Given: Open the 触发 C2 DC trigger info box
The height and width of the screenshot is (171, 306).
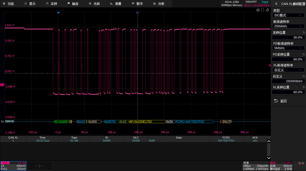Looking at the screenshot, I should point(281,166).
